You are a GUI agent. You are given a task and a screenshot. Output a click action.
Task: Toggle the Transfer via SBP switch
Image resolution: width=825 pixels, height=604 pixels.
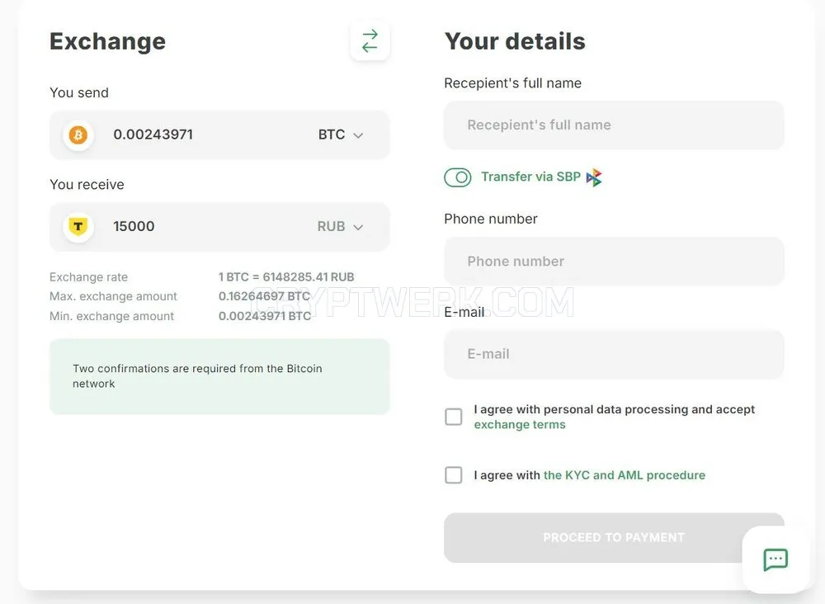coord(458,177)
